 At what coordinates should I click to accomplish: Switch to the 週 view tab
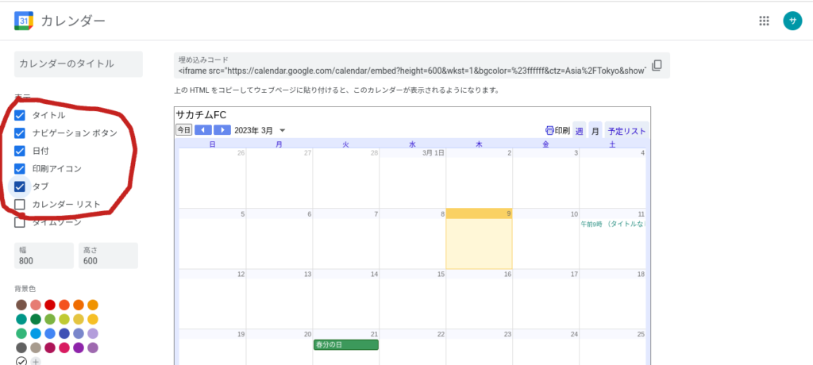[x=579, y=131]
